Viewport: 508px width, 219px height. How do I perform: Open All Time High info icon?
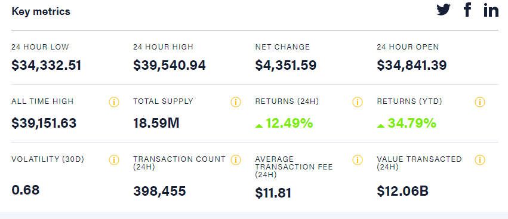[114, 102]
